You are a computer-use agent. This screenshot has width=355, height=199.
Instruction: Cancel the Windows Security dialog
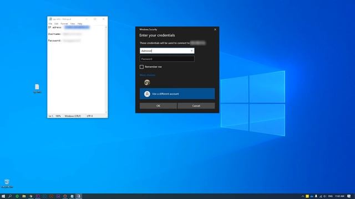pyautogui.click(x=196, y=106)
